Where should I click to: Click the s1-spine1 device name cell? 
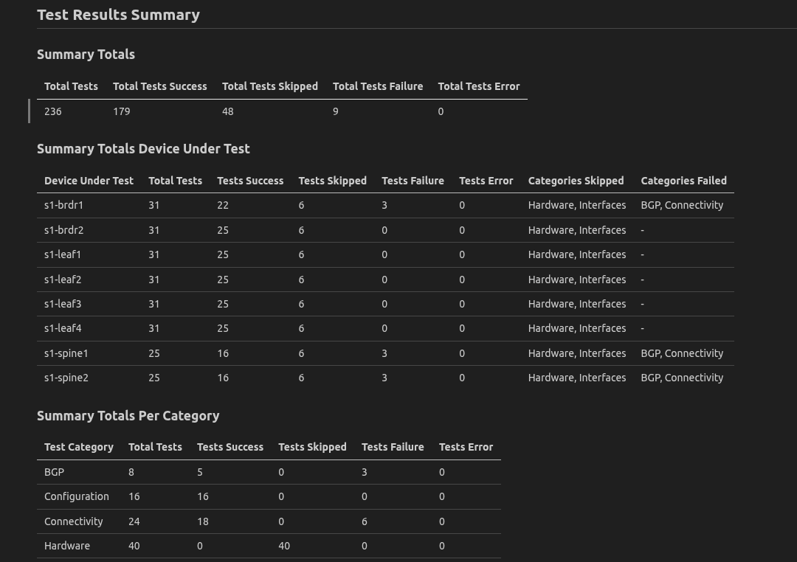tap(66, 353)
